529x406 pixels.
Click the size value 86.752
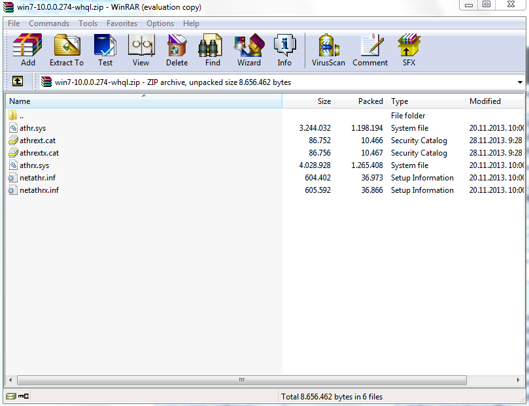[320, 141]
